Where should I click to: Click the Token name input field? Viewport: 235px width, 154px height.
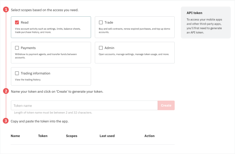(84, 105)
